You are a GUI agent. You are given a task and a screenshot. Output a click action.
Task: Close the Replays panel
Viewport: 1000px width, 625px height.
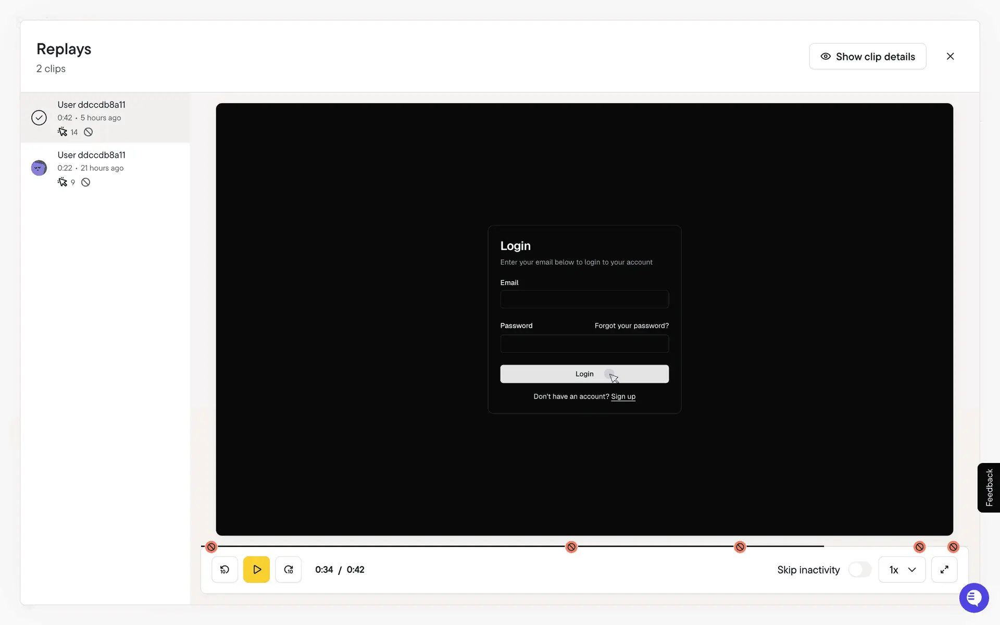950,56
